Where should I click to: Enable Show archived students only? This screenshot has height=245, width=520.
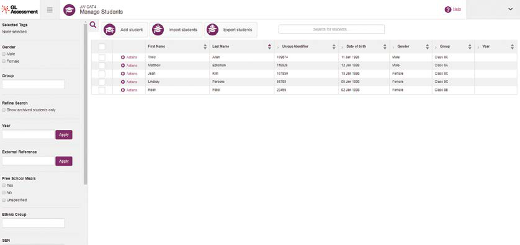[x=4, y=110]
